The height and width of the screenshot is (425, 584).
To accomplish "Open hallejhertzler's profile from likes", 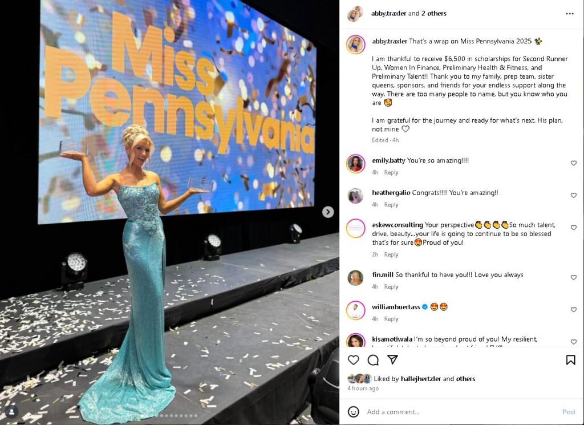I will coord(421,379).
